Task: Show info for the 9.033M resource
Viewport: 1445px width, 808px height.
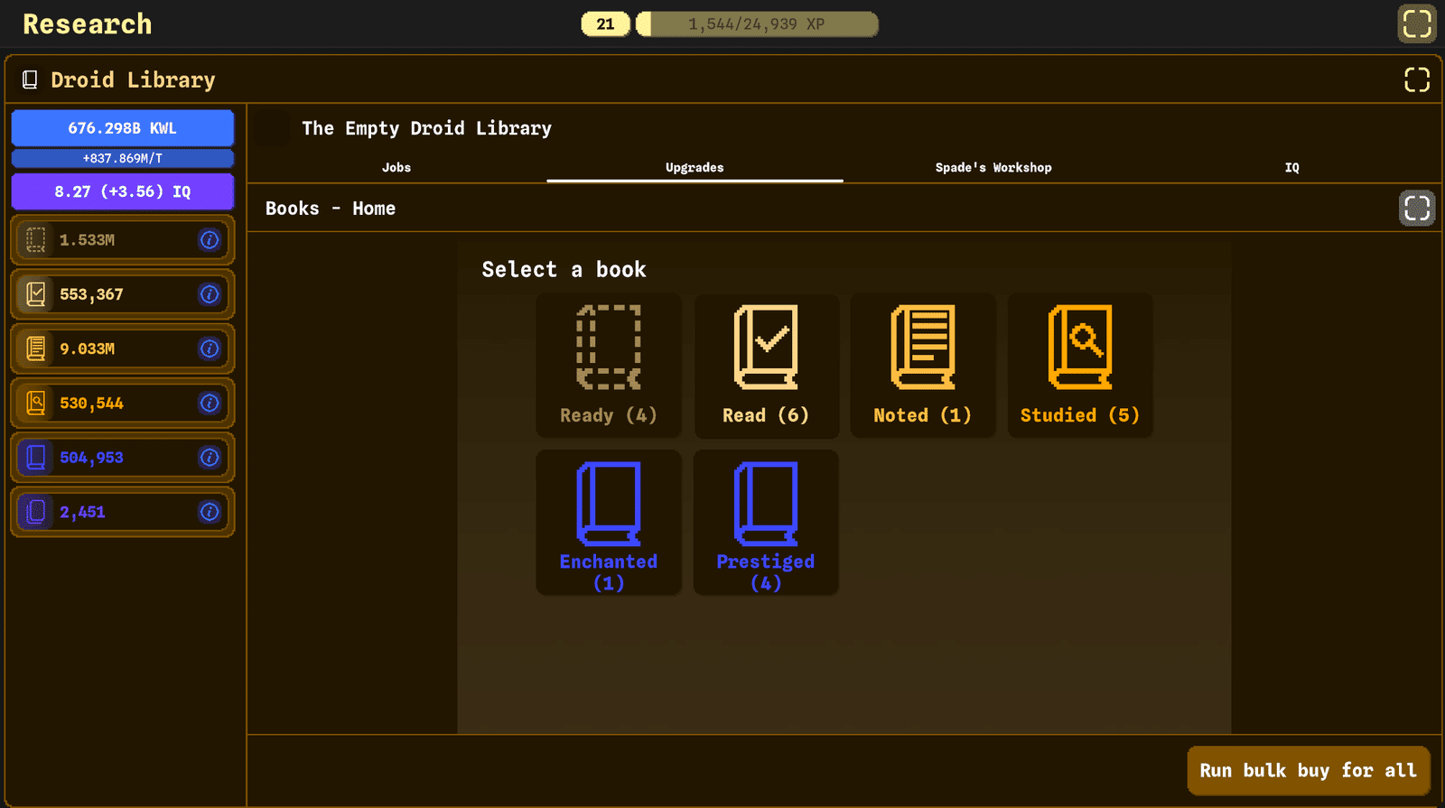Action: [210, 348]
